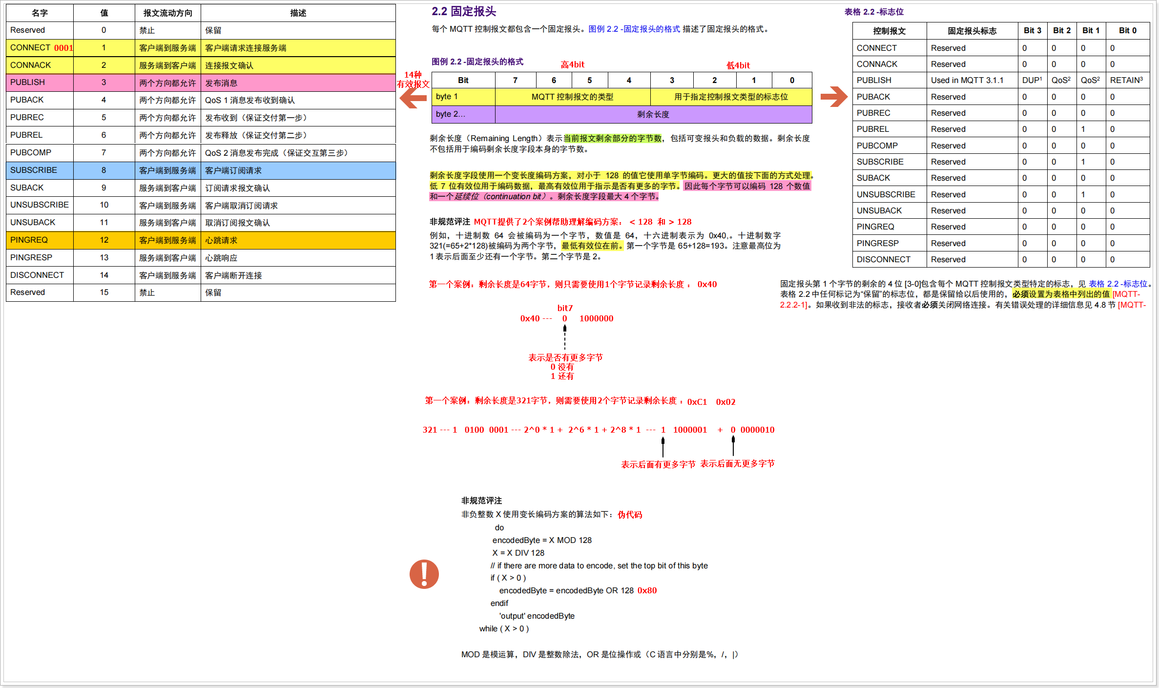Click the 'Bit 3' column header
1159x688 pixels.
pyautogui.click(x=1033, y=31)
